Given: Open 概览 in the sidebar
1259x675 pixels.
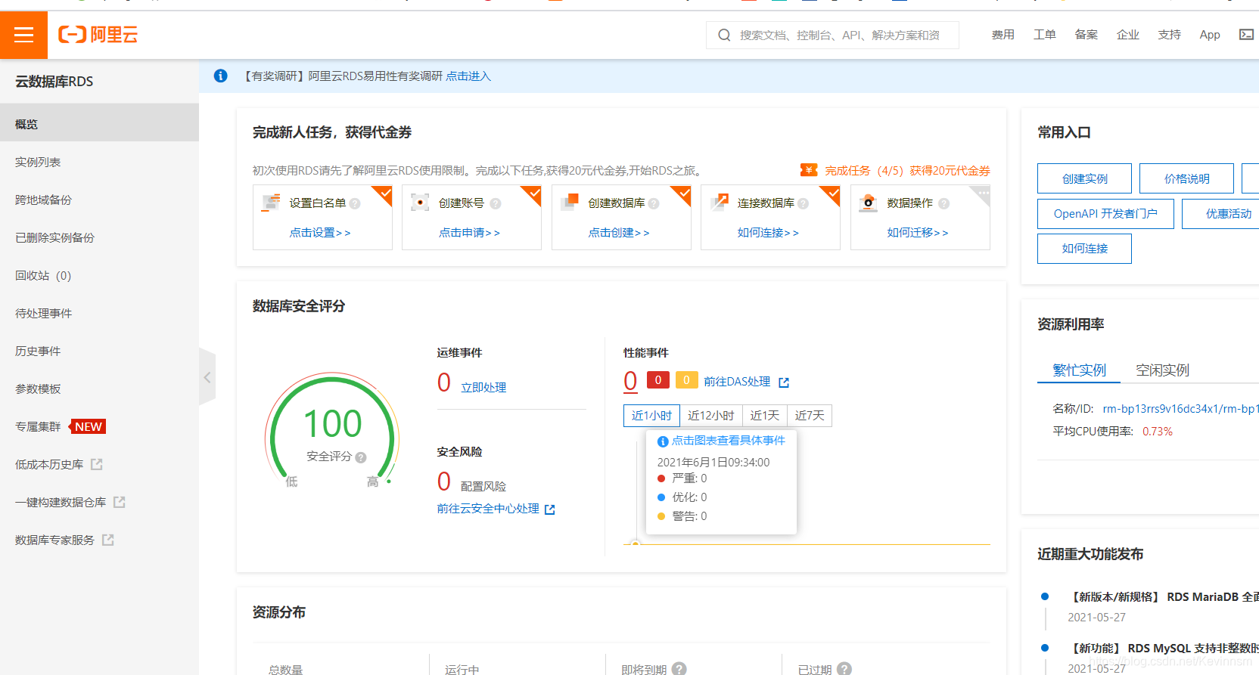Looking at the screenshot, I should [x=99, y=124].
